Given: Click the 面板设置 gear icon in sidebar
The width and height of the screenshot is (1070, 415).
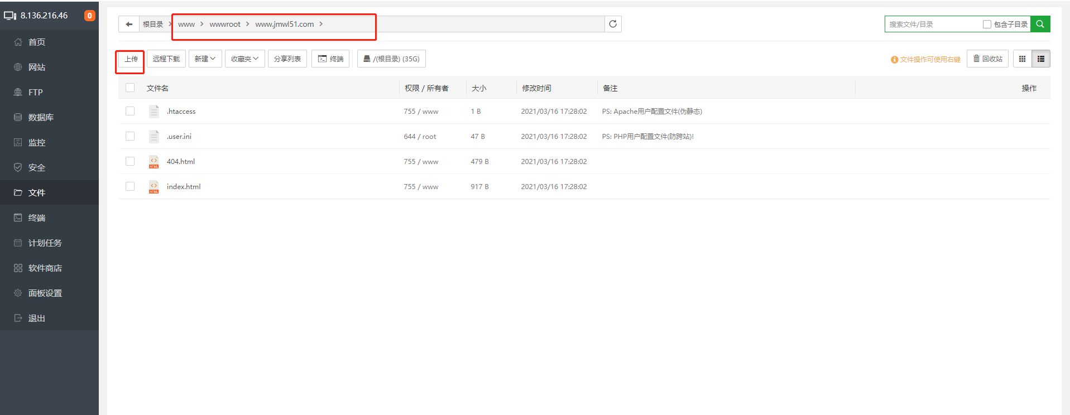Looking at the screenshot, I should tap(18, 293).
